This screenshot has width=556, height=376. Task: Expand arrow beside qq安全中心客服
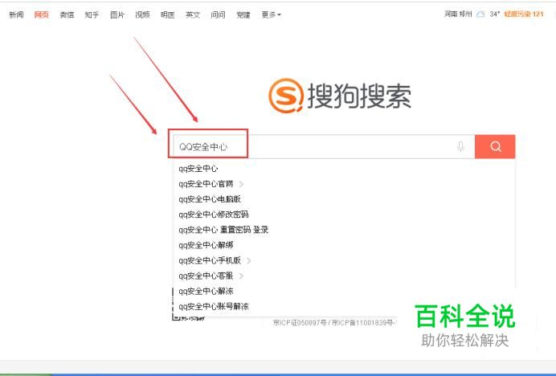(241, 276)
